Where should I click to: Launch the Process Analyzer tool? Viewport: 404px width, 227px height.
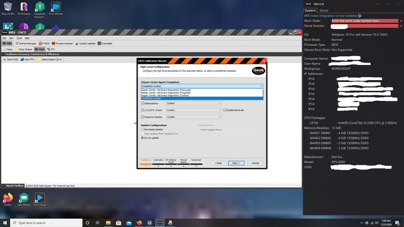click(62, 44)
